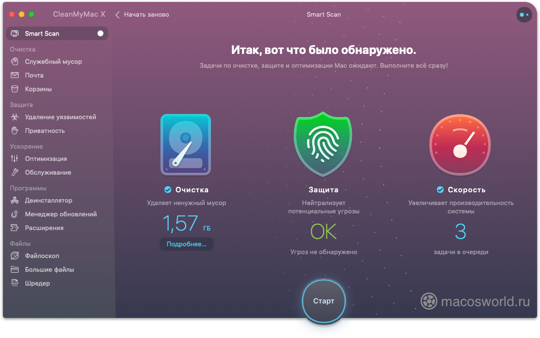Image resolution: width=540 pixels, height=338 pixels.
Task: Click the Почта envelope icon
Action: 15,75
